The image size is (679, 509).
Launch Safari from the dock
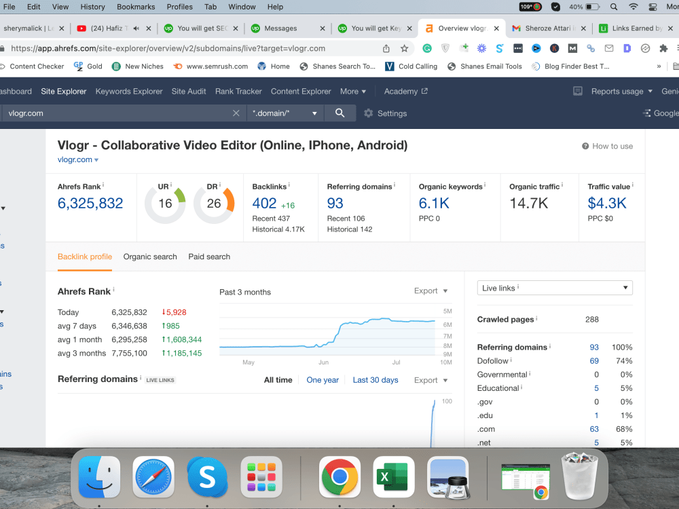(x=153, y=477)
